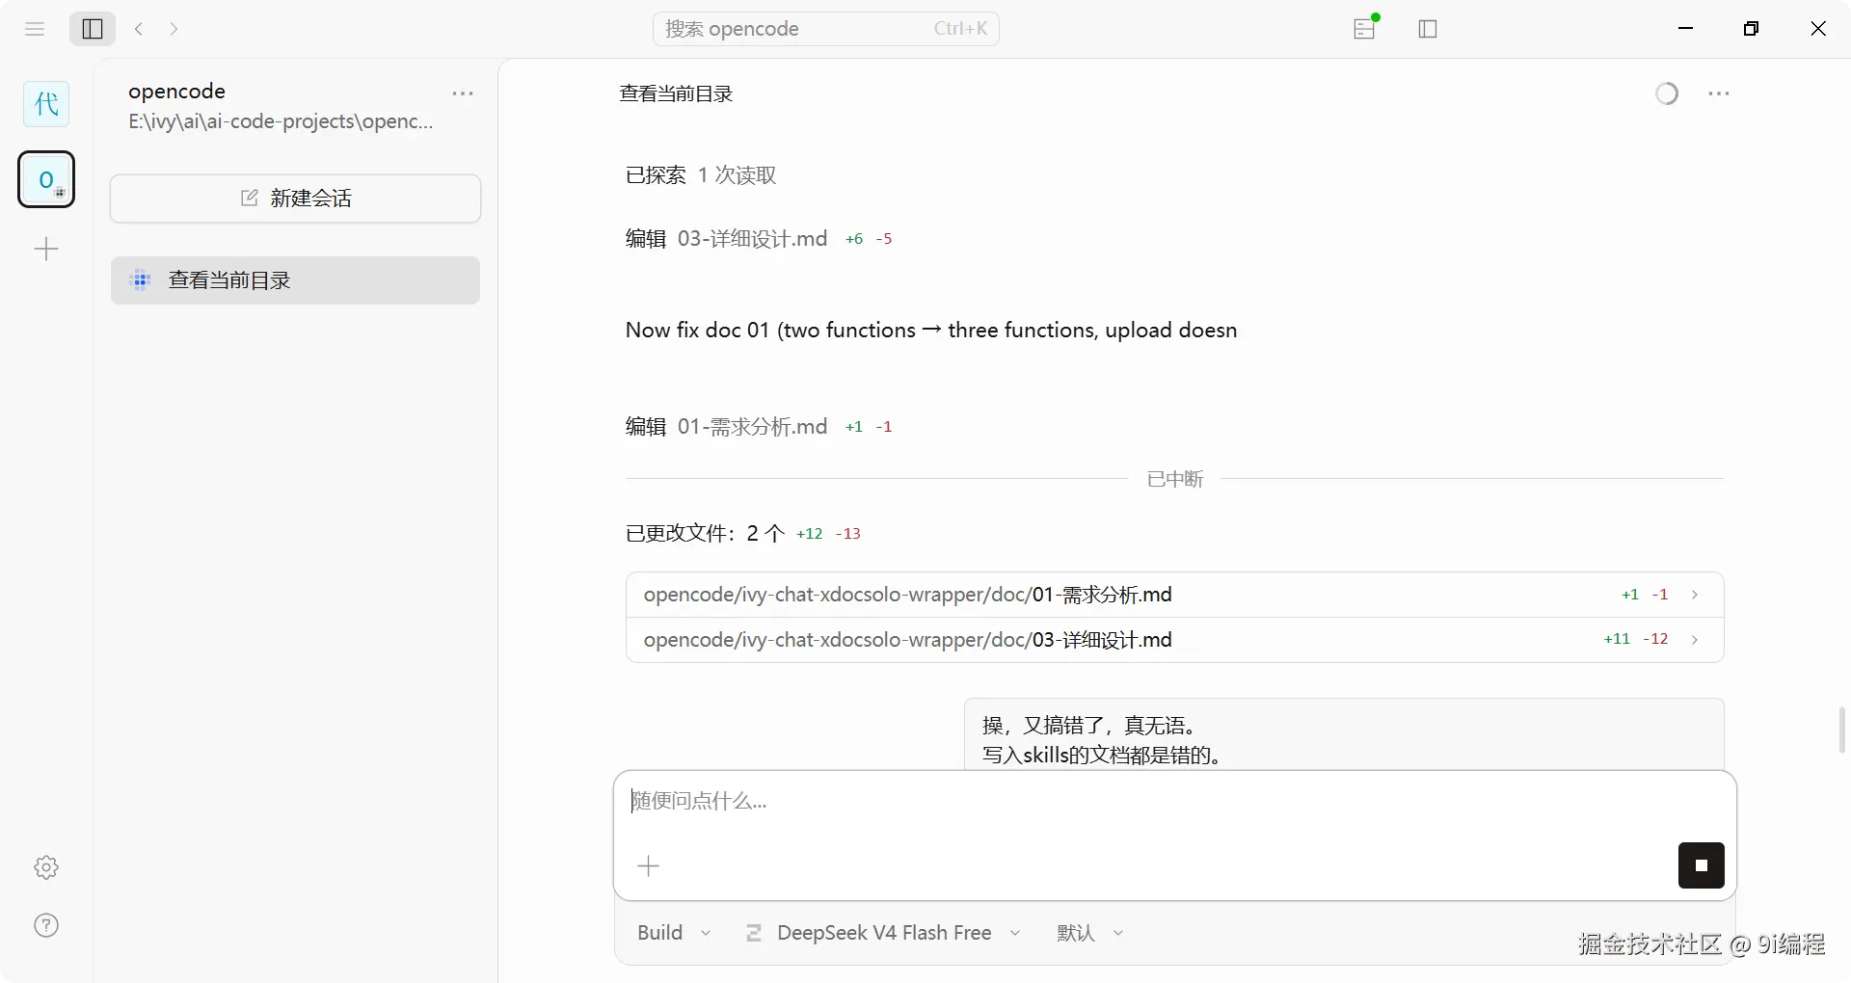Open the settings gear icon

[x=46, y=867]
